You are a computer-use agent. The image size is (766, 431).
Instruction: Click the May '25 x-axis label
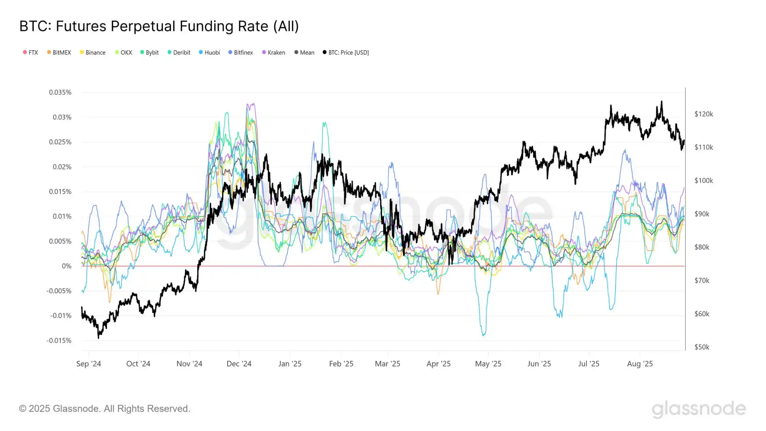pos(488,364)
